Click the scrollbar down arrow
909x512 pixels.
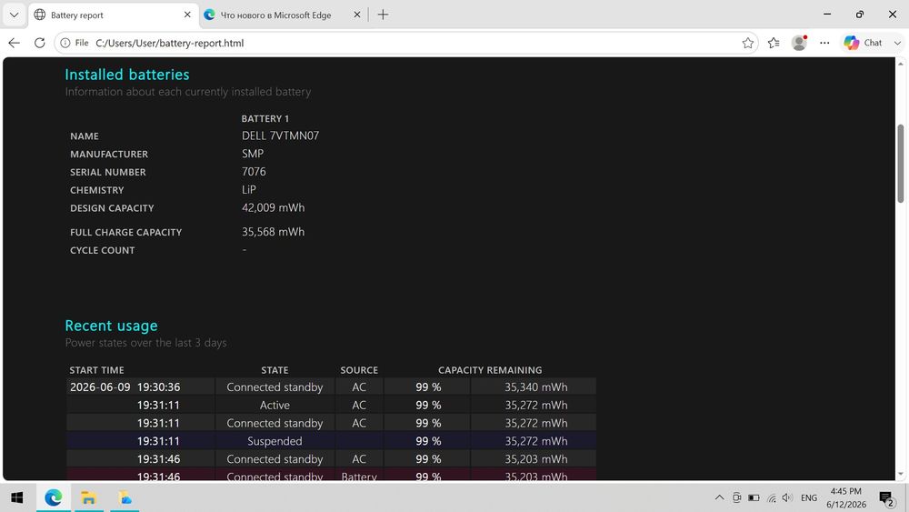coord(901,475)
